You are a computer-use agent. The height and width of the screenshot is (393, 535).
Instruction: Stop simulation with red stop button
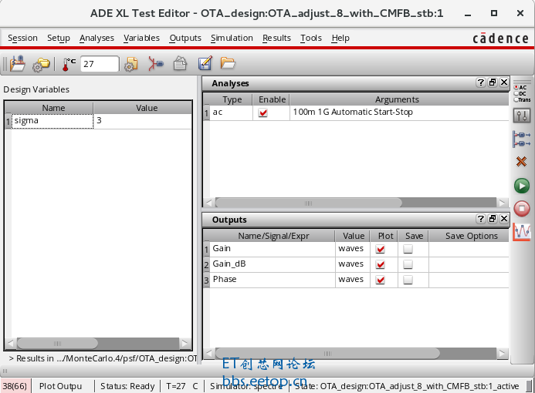(522, 208)
